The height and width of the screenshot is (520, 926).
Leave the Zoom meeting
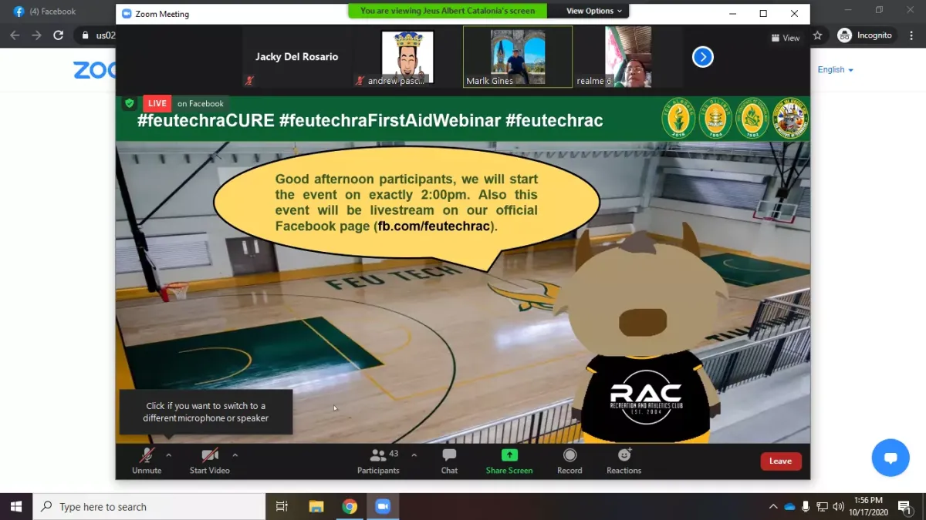780,461
